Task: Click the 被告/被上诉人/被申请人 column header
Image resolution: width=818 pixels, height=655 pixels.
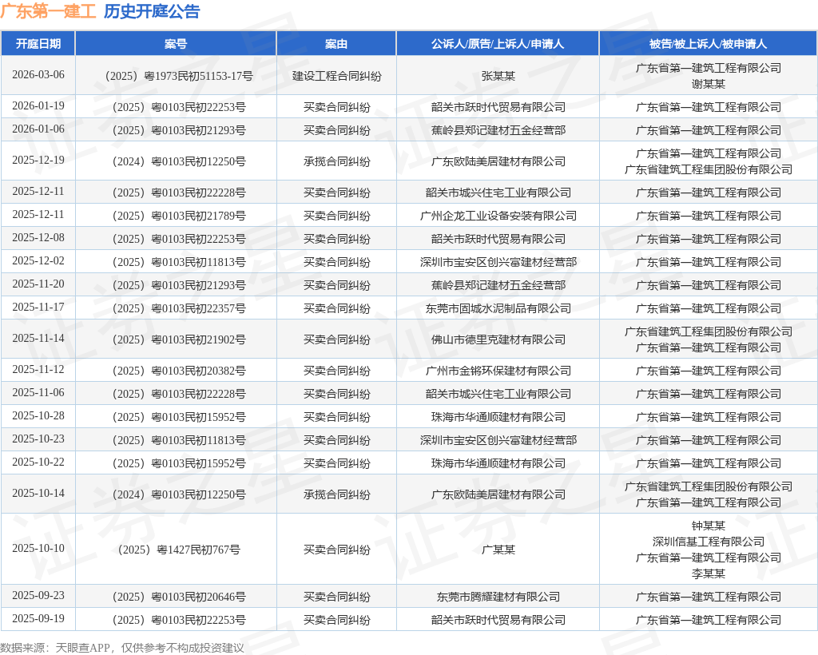Action: click(x=708, y=44)
